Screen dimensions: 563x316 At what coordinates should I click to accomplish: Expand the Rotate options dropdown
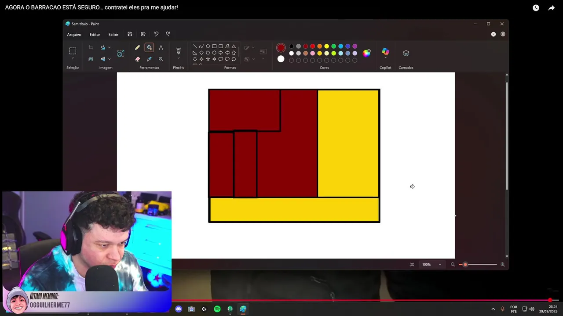click(x=109, y=47)
